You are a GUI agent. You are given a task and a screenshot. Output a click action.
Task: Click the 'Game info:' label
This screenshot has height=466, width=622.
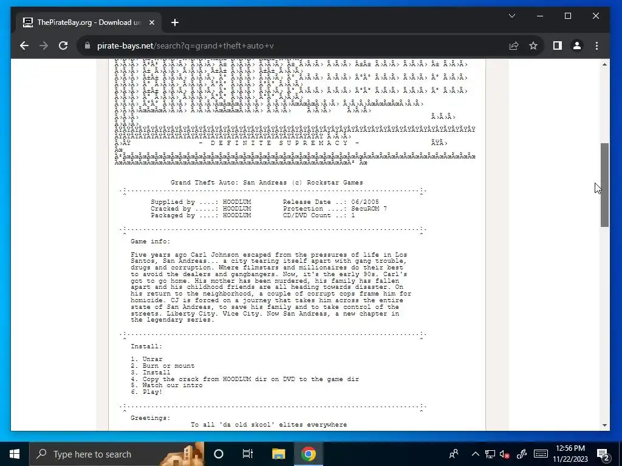point(151,241)
